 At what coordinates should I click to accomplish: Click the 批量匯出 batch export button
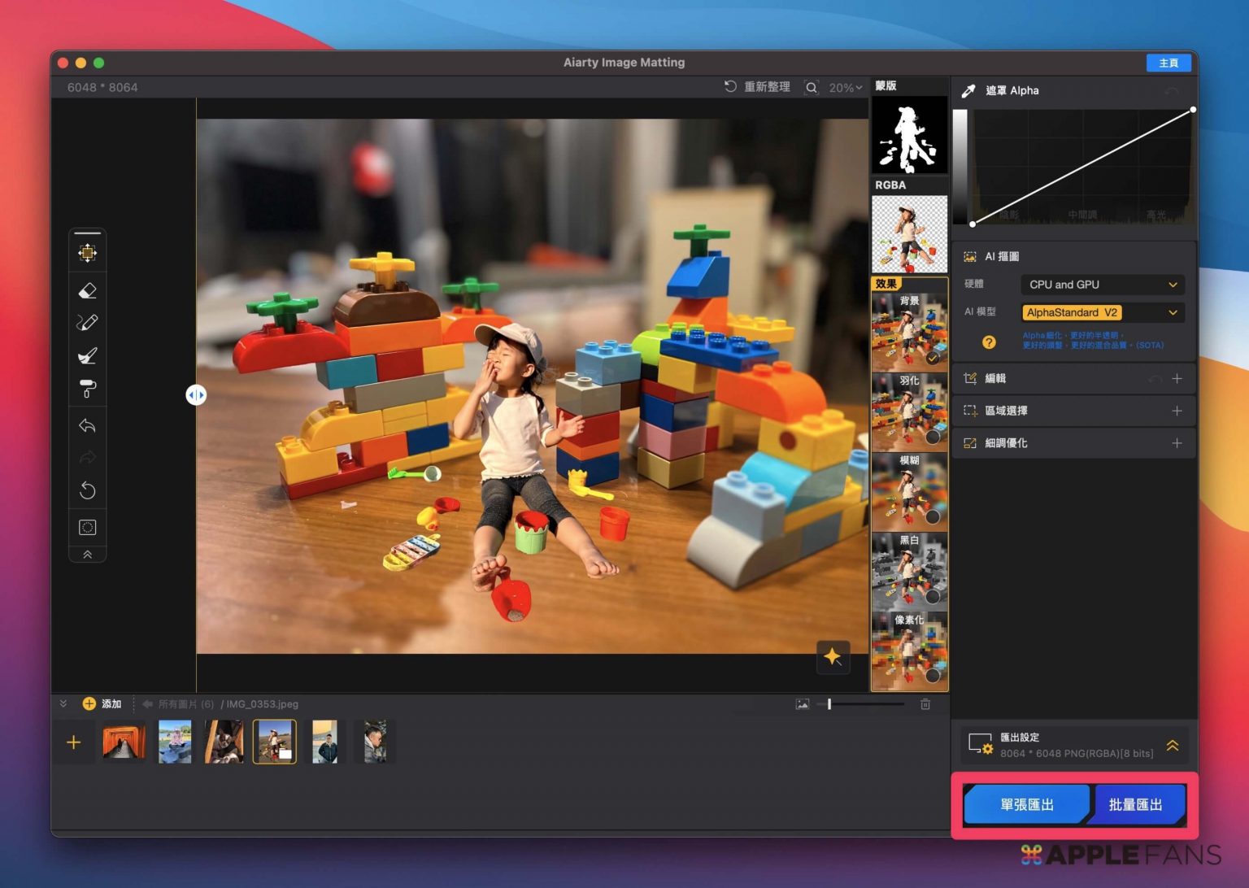[x=1136, y=804]
